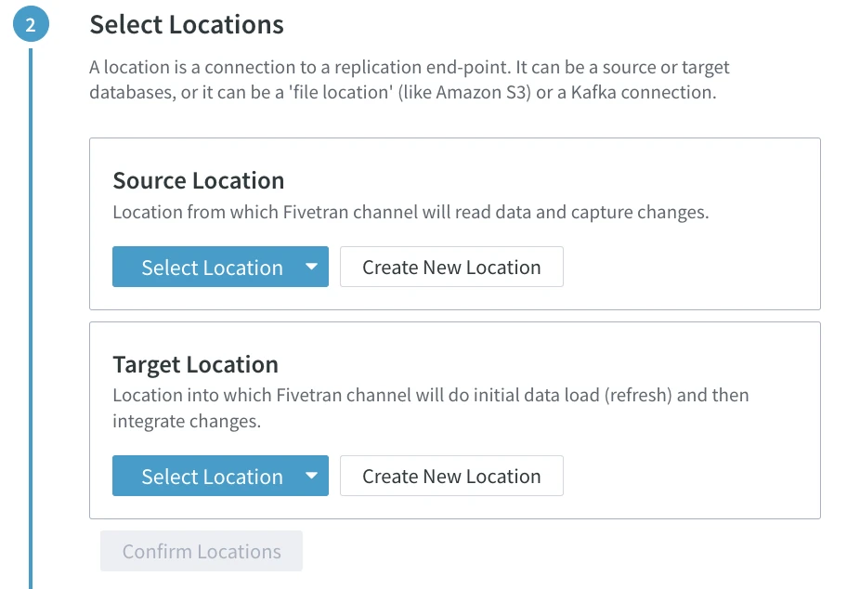Click the Source Location section title
The height and width of the screenshot is (589, 847).
click(198, 180)
